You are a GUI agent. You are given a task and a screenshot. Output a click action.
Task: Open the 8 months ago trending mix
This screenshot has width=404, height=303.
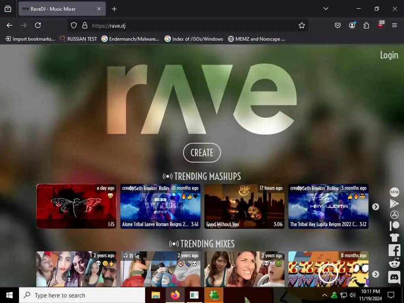pos(328,269)
